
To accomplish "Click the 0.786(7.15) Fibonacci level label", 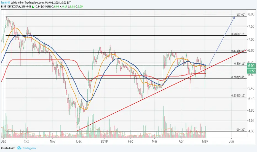I will (x=238, y=34).
